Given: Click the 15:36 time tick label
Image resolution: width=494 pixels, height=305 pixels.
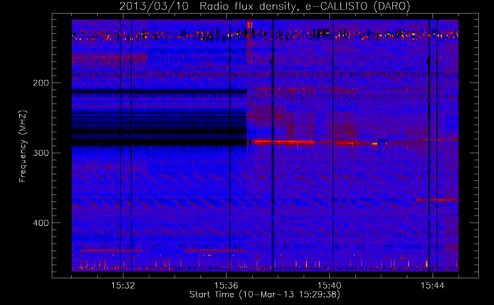Looking at the screenshot, I should (226, 286).
